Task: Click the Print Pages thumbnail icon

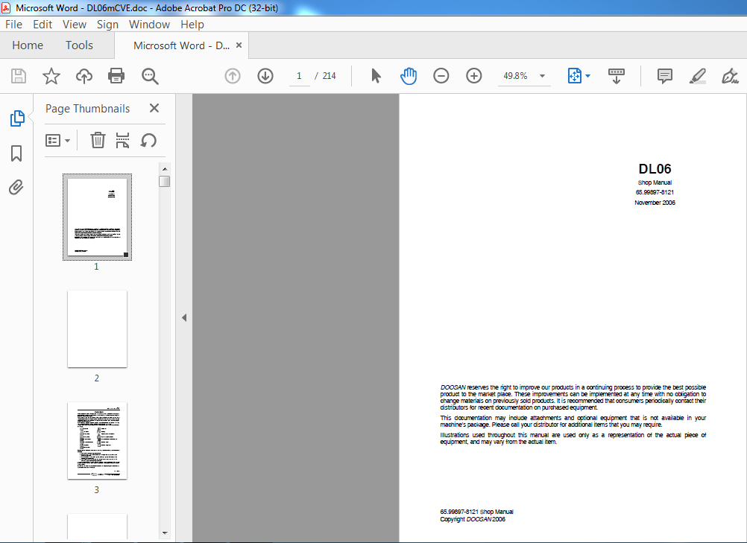Action: 122,140
